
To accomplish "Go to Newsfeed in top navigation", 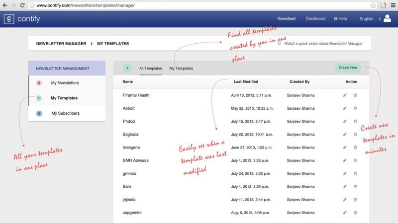I will pos(287,18).
